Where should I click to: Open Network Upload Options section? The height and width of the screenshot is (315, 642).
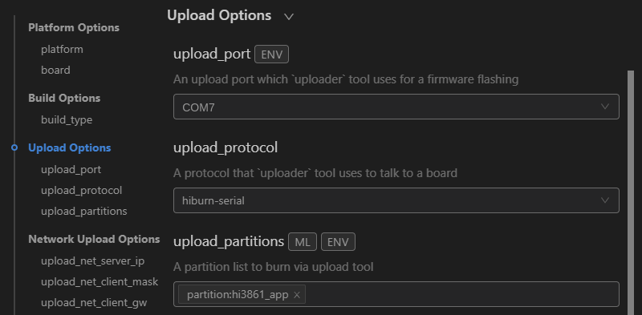click(x=94, y=240)
